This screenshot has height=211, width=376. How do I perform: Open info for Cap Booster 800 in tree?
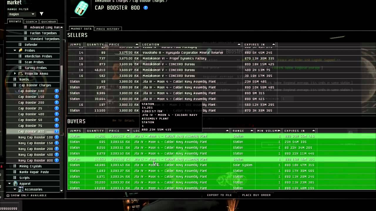click(57, 132)
